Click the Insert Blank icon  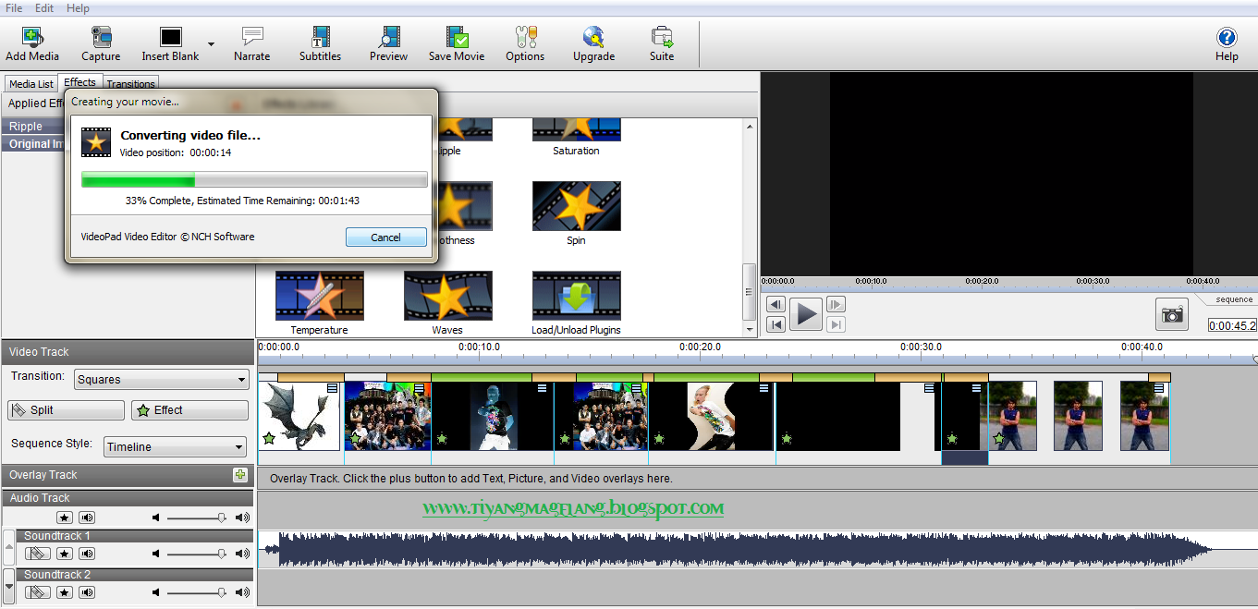[x=171, y=43]
